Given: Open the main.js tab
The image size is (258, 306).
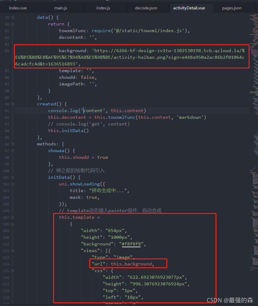Looking at the screenshot, I should (x=61, y=8).
